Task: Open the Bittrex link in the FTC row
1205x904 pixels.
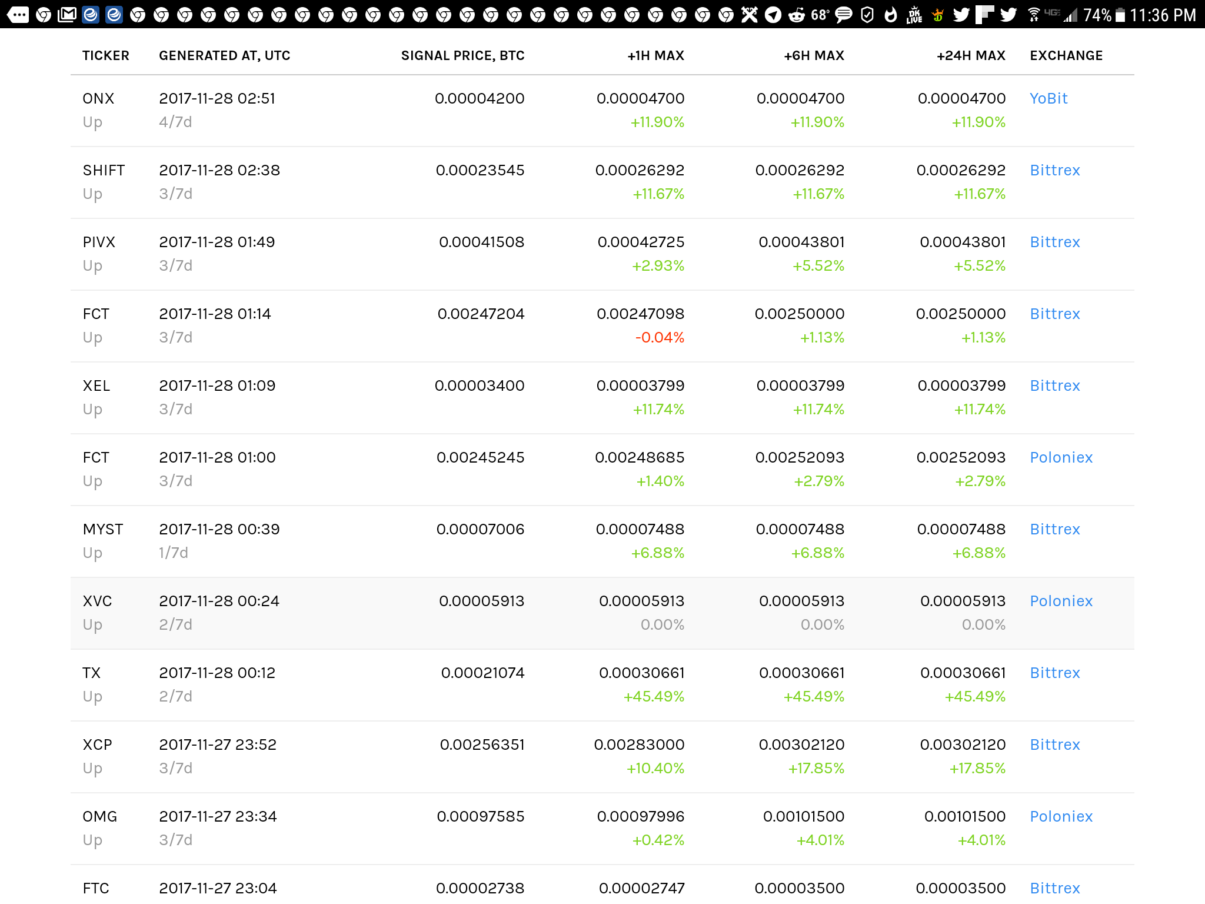Action: click(1055, 888)
